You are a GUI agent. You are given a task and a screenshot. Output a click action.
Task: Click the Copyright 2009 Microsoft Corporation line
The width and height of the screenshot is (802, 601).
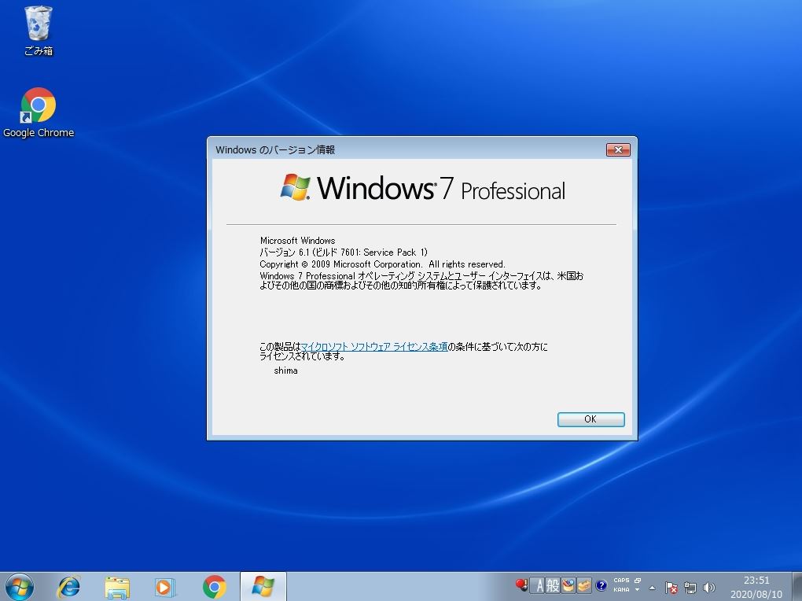382,264
